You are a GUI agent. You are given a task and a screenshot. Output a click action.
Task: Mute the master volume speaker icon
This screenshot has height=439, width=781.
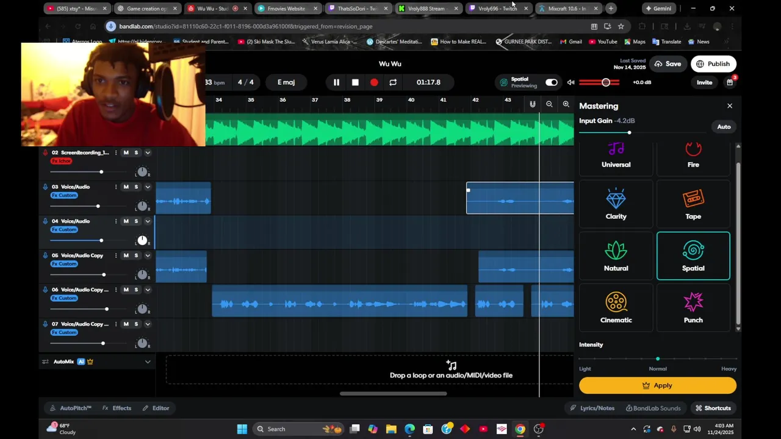coord(570,82)
